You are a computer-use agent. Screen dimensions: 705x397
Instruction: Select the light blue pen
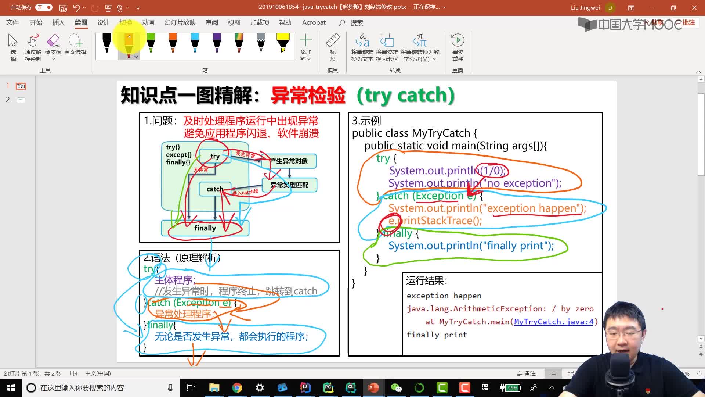coord(195,43)
